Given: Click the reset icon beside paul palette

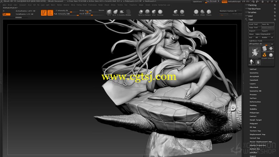Looking at the screenshot, I should (x=275, y=16).
